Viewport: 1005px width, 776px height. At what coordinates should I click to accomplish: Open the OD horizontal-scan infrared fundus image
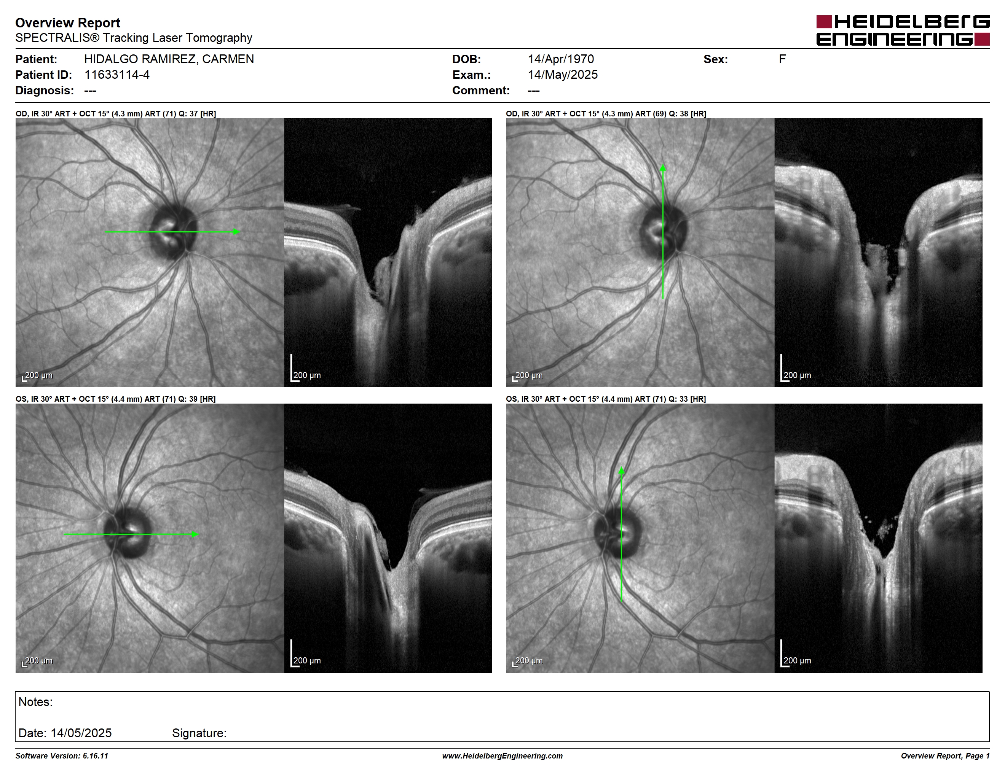(150, 252)
